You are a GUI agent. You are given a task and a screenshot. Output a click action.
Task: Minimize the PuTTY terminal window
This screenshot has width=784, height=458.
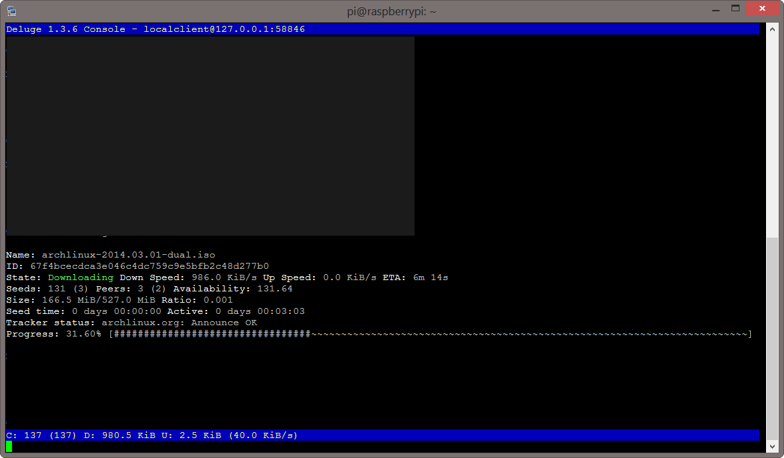[716, 9]
